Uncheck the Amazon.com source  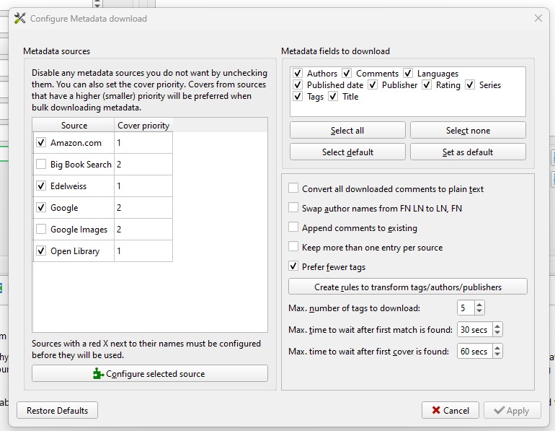coord(41,143)
